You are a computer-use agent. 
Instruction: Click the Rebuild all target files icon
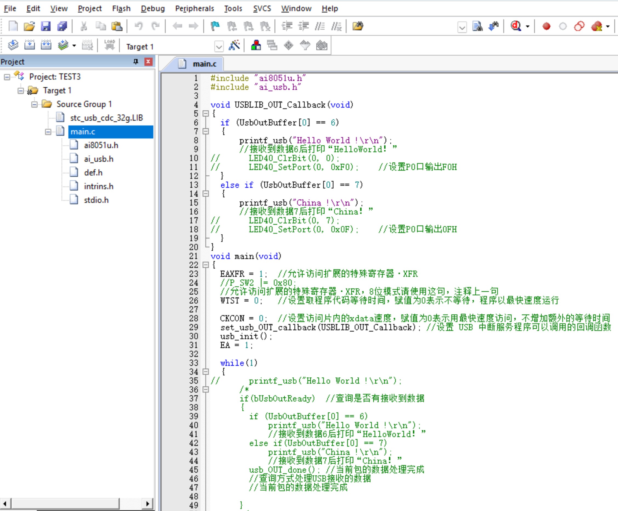[46, 45]
